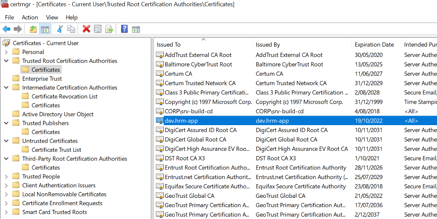Go up one level via toolbar icon
The height and width of the screenshot is (219, 437).
[x=33, y=29]
